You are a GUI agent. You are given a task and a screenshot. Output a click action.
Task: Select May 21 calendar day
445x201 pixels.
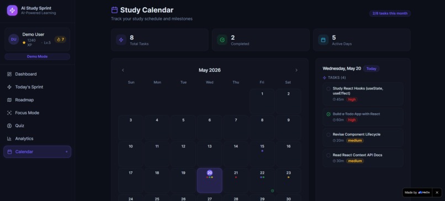point(236,180)
